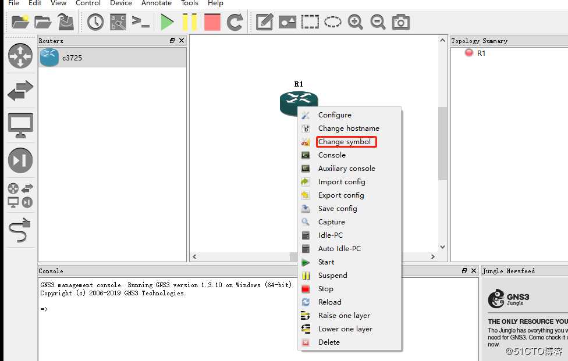Viewport: 568px width, 361px height.
Task: Choose Start from the context menu
Action: pos(350,262)
